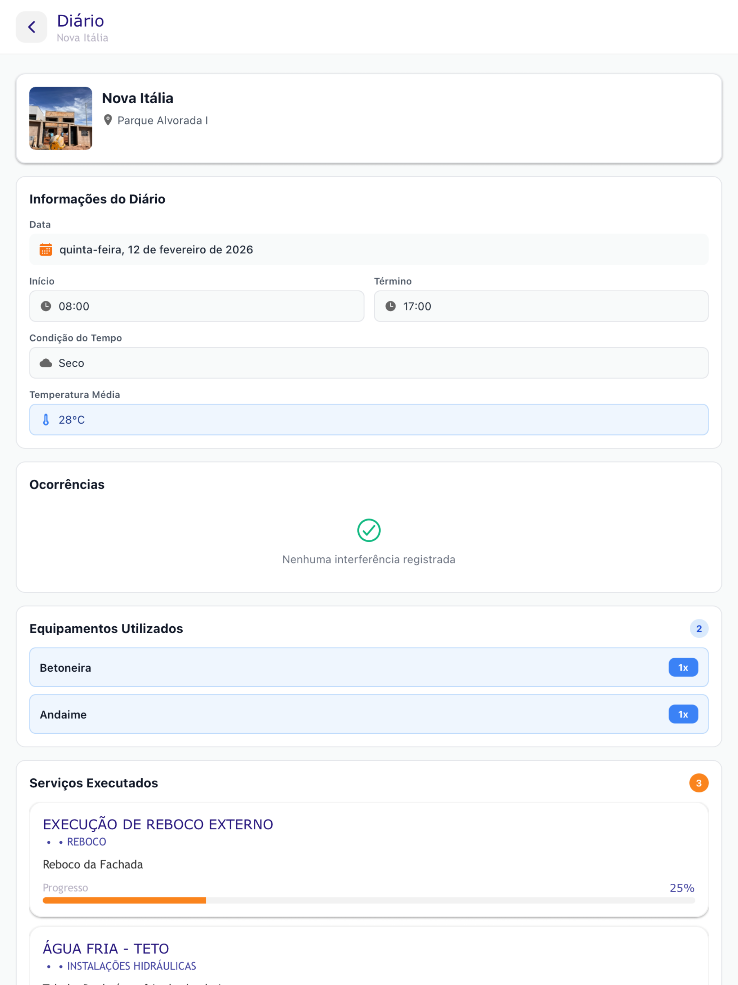This screenshot has height=985, width=738.
Task: Open the Início time field 08:00
Action: point(197,306)
